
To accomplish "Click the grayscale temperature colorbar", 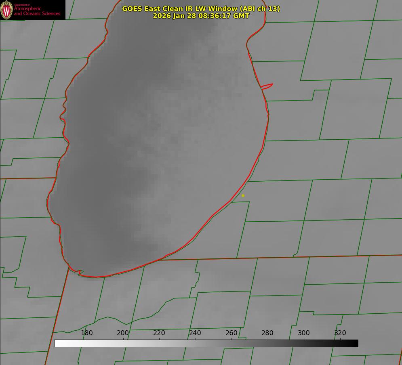I will (x=206, y=343).
